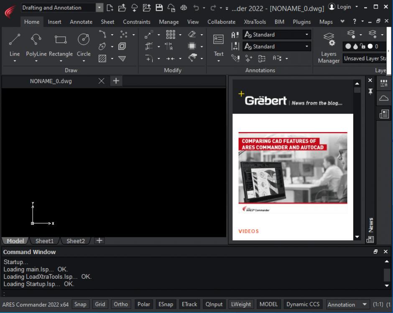Click the Pattern array icon in Modify
This screenshot has height=313, width=393.
tap(171, 34)
